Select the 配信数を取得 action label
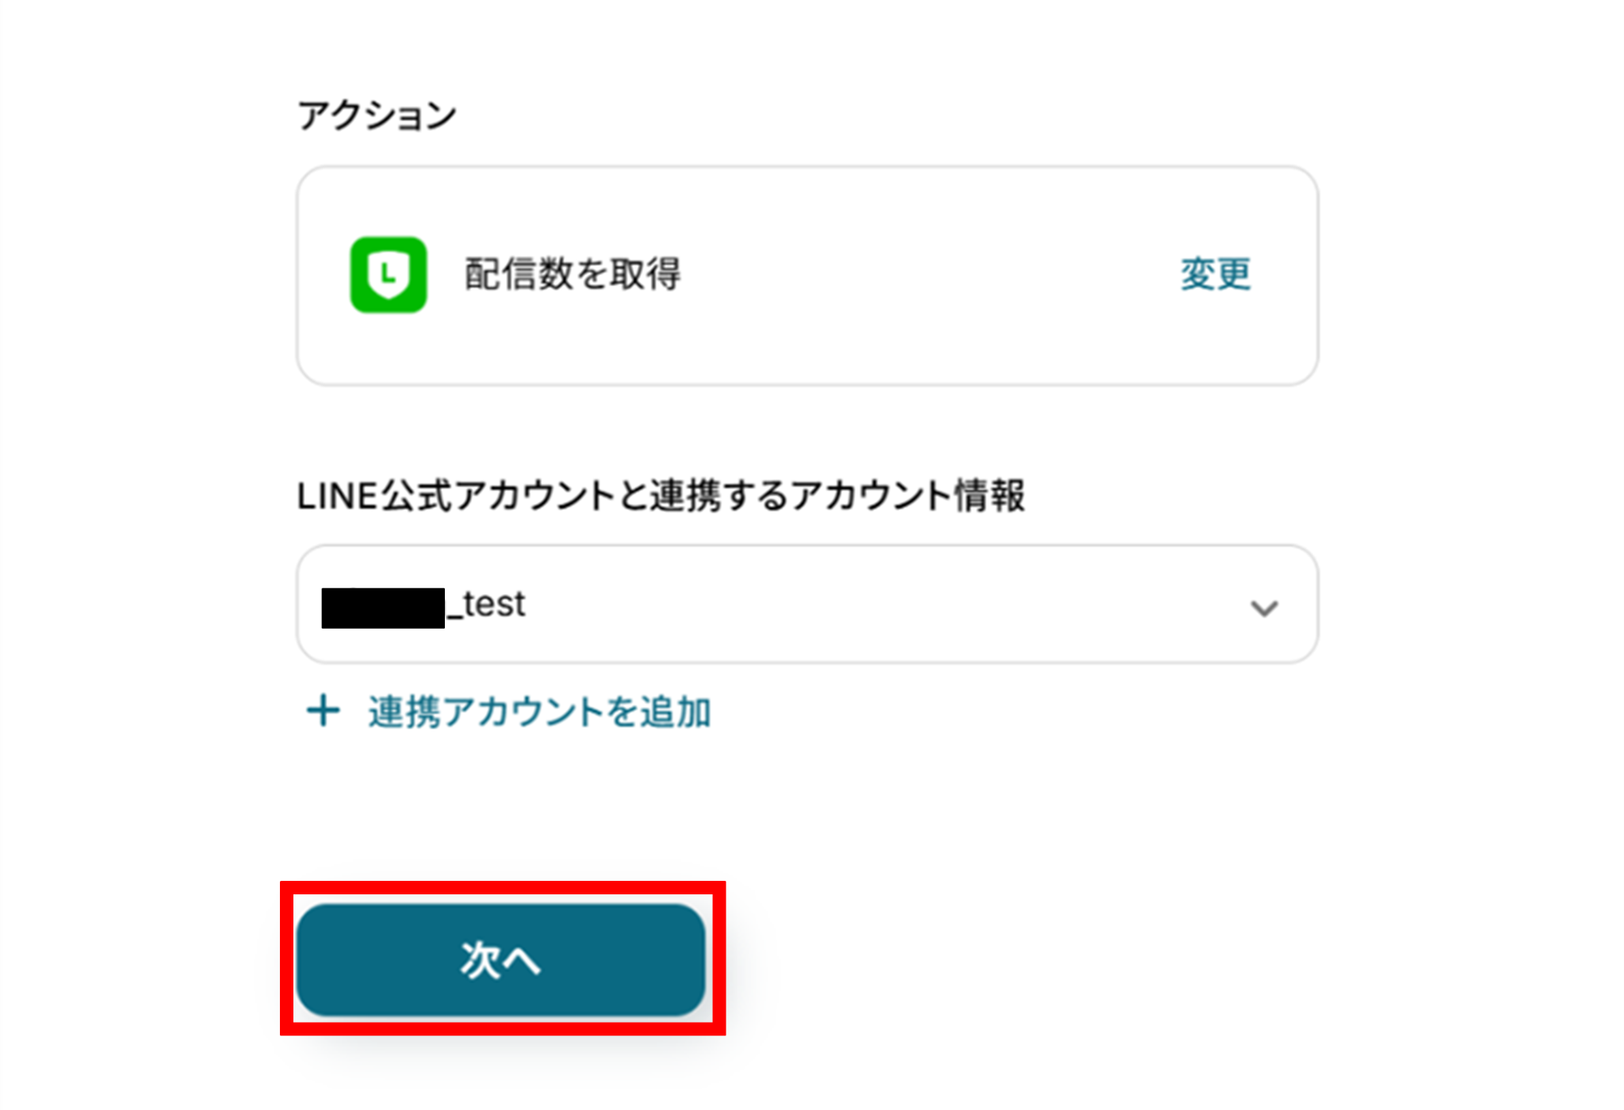Viewport: 1624px width, 1110px height. pyautogui.click(x=572, y=274)
